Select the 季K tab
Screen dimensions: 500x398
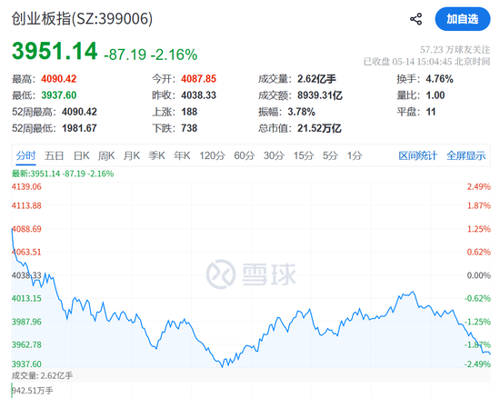click(x=156, y=155)
